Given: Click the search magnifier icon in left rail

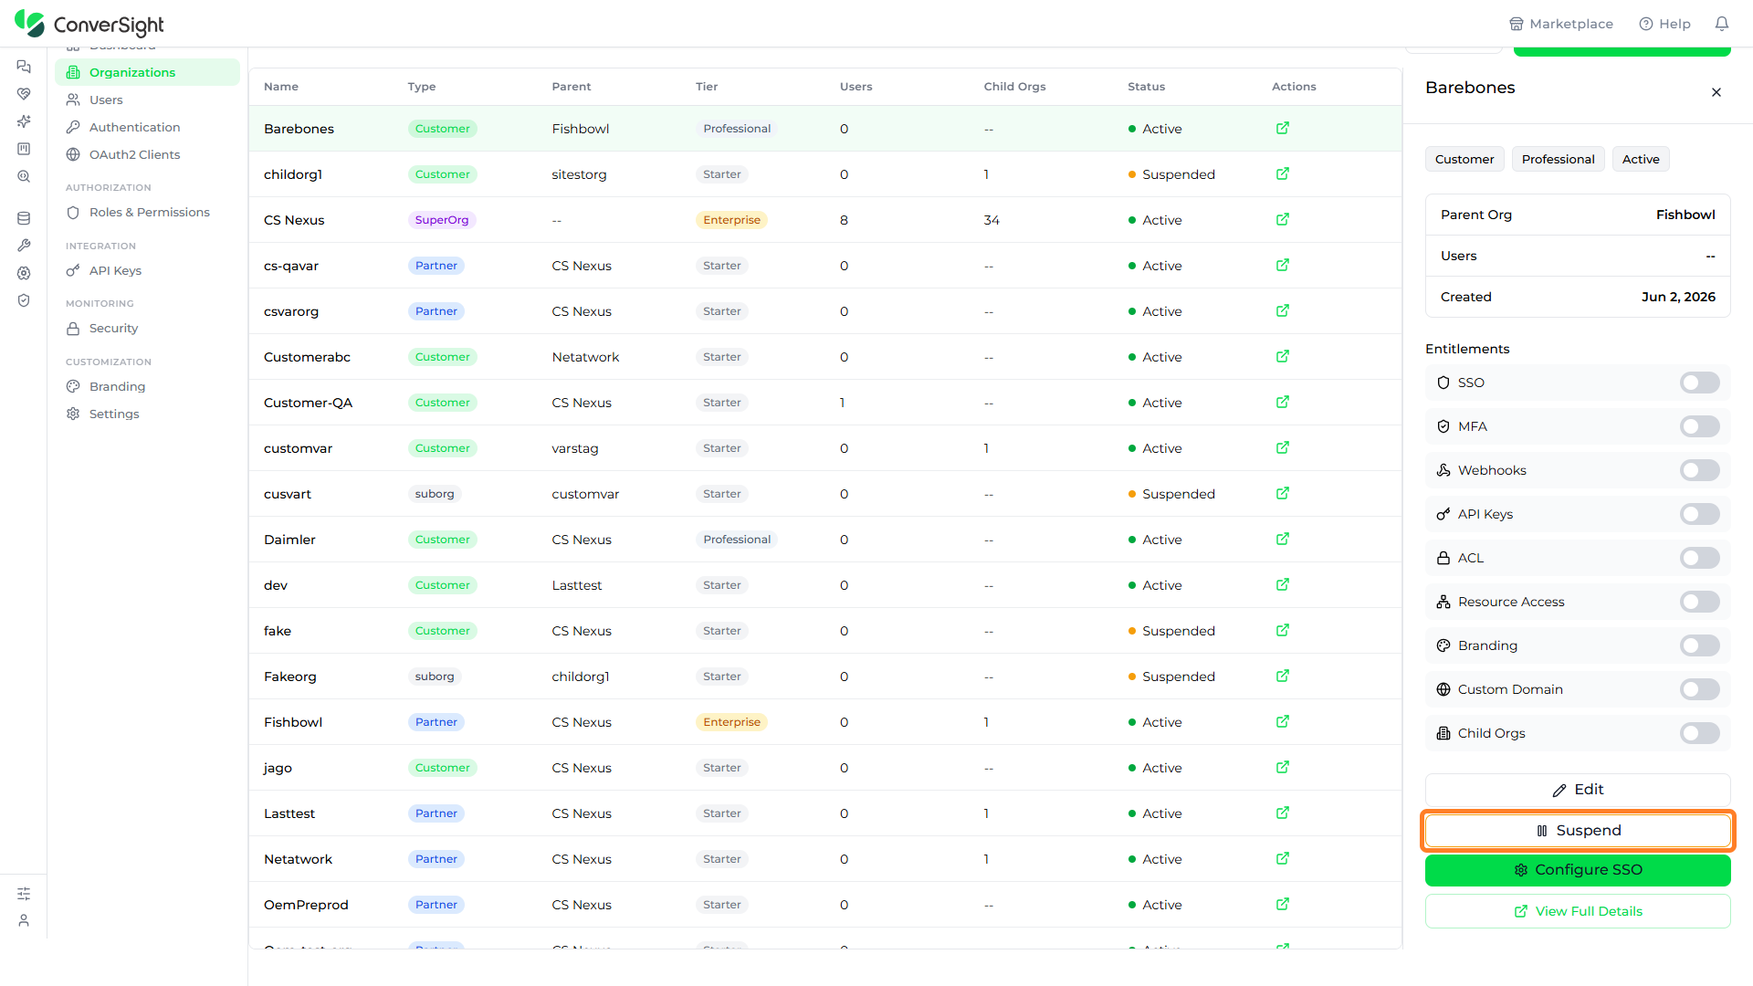Looking at the screenshot, I should 24,176.
